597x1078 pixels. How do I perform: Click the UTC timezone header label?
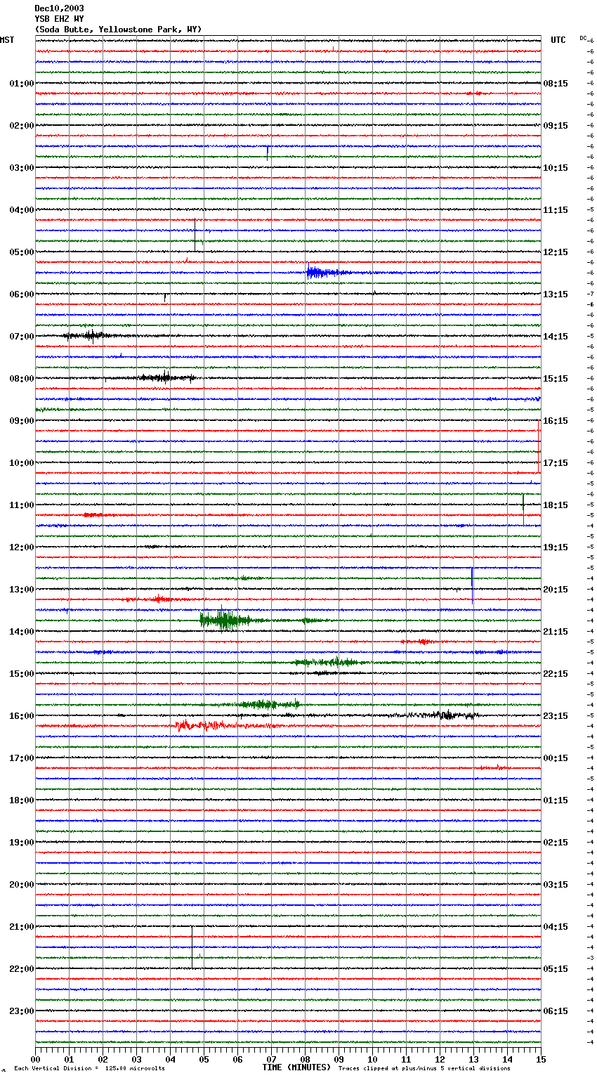pos(558,40)
